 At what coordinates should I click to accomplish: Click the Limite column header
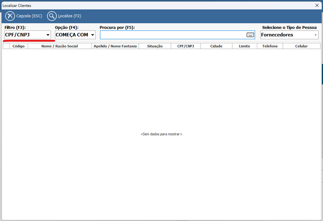pos(244,46)
